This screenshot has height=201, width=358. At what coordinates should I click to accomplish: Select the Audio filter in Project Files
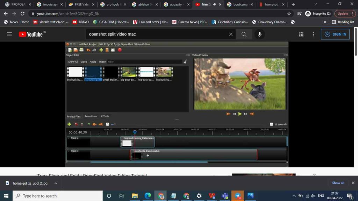pos(93,62)
